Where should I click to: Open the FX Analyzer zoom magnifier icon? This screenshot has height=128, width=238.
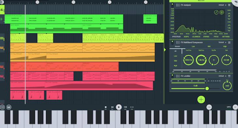[x=216, y=12]
